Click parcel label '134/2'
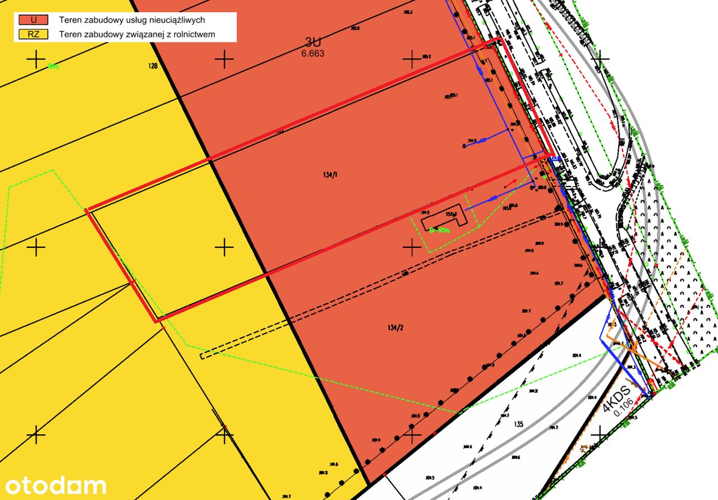Image resolution: width=718 pixels, height=500 pixels. [x=395, y=327]
